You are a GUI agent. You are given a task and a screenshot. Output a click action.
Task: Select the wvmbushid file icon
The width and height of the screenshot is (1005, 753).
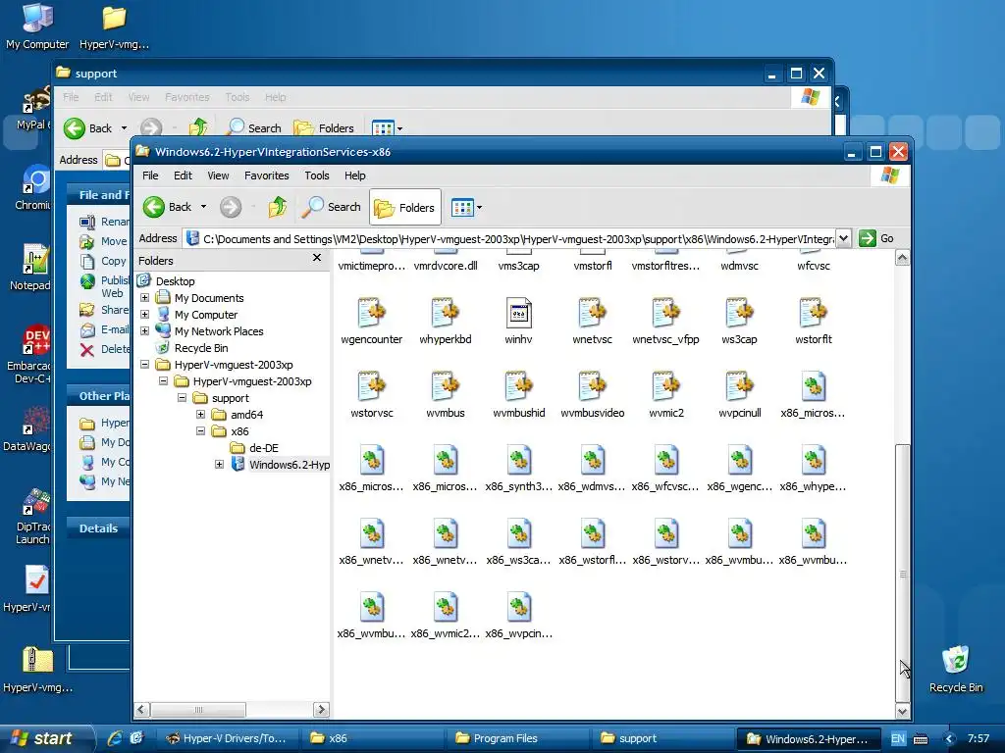coord(518,387)
